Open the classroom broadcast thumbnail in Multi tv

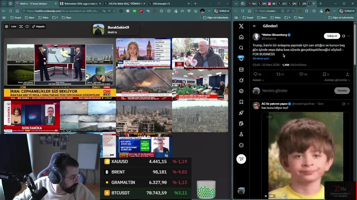[200, 85]
